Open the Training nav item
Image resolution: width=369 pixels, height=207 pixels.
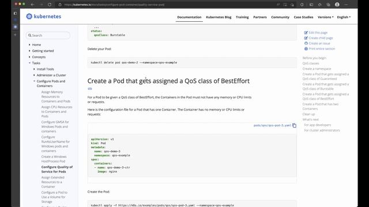242,17
